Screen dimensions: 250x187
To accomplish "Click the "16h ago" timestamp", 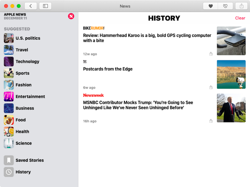I will click(90, 121).
